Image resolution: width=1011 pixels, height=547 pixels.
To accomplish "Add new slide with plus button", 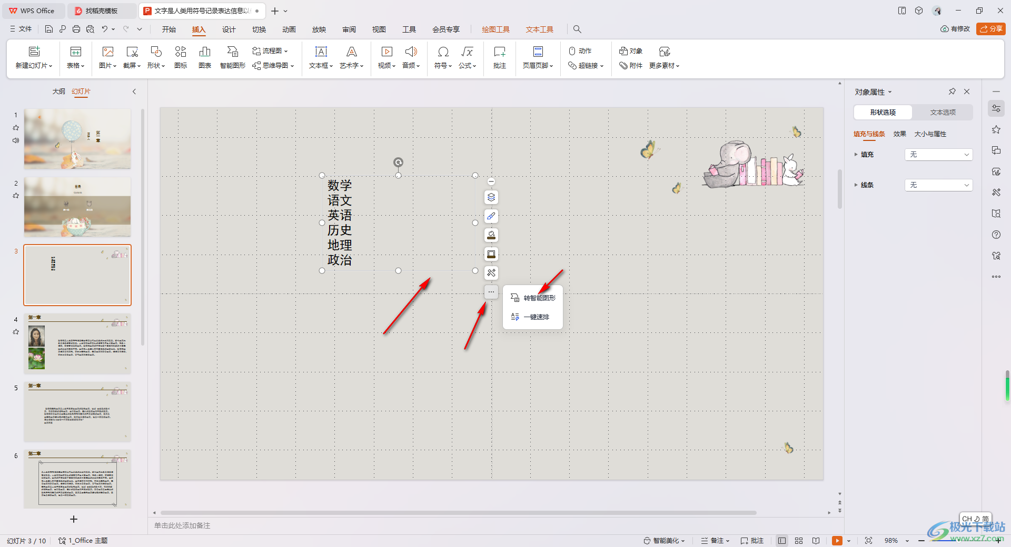I will [x=74, y=519].
